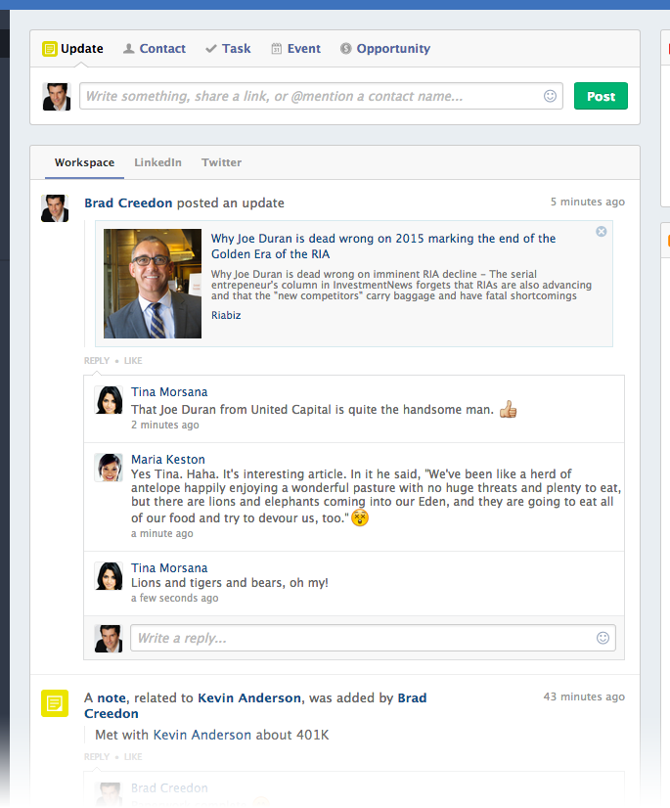Image resolution: width=670 pixels, height=808 pixels.
Task: Click Reply under the Kevin Anderson note
Action: pos(97,757)
